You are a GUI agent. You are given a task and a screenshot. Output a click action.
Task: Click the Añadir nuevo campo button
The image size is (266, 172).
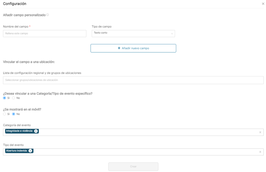click(133, 48)
